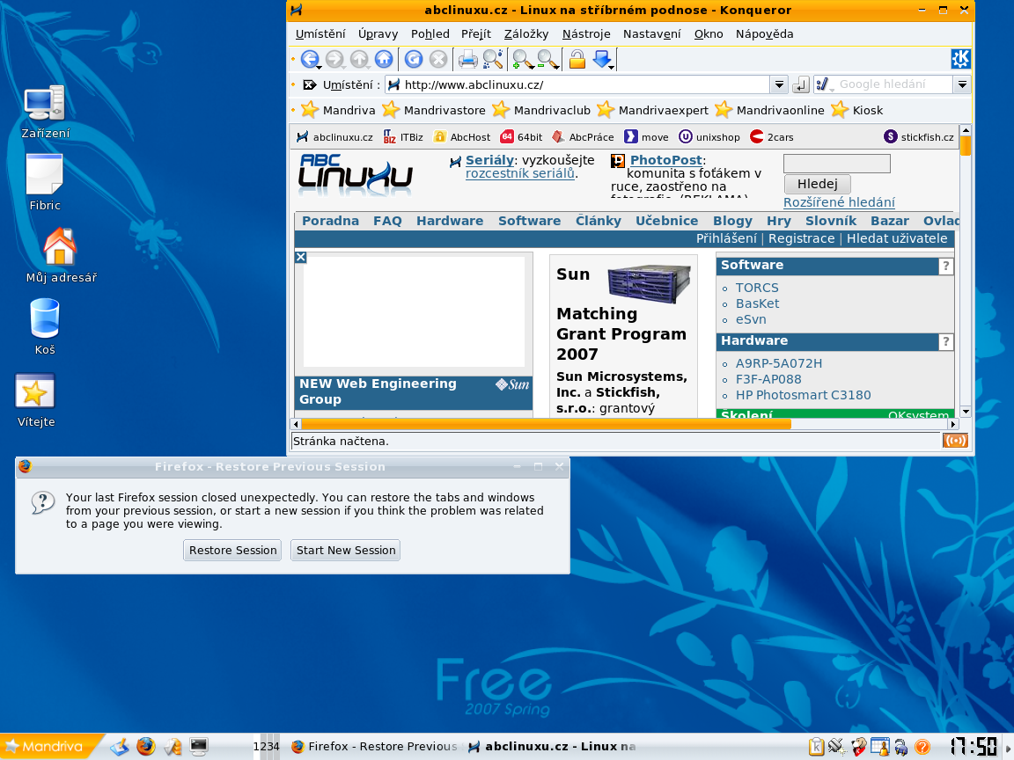Open the Umístění menu
Viewport: 1014px width, 760px height.
(320, 33)
